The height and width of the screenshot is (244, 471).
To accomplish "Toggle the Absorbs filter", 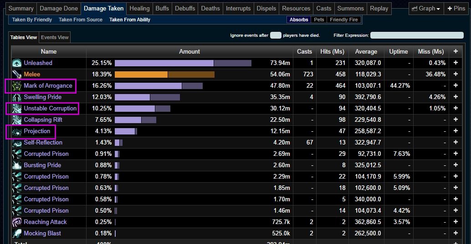I will click(x=299, y=20).
